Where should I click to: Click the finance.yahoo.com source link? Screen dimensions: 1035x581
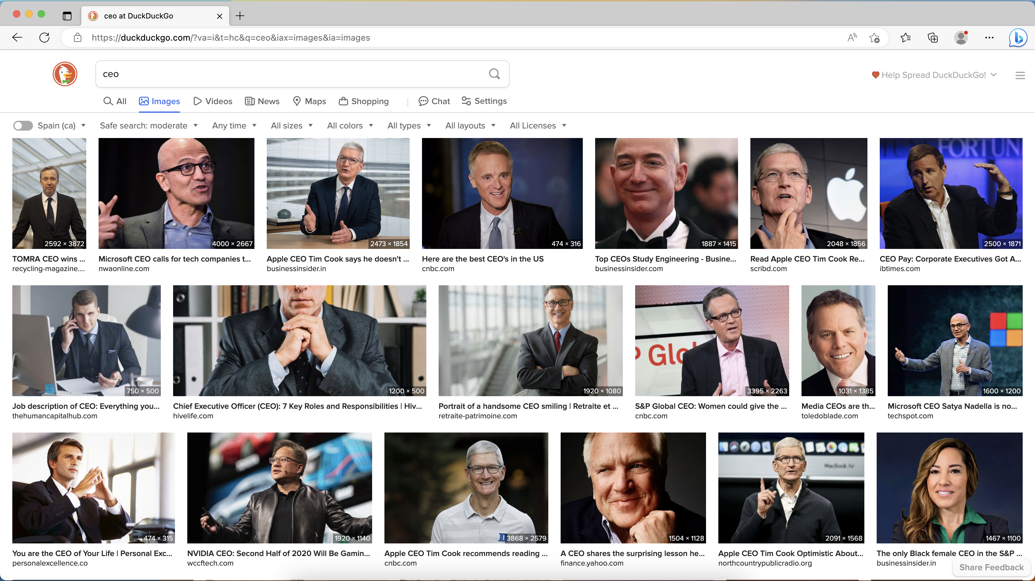pyautogui.click(x=592, y=563)
